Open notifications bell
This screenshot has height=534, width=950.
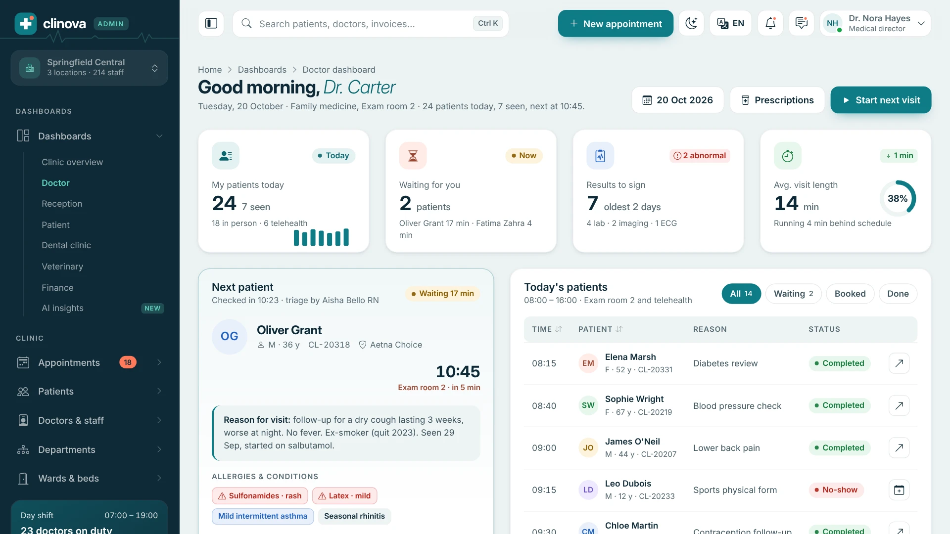(x=770, y=23)
